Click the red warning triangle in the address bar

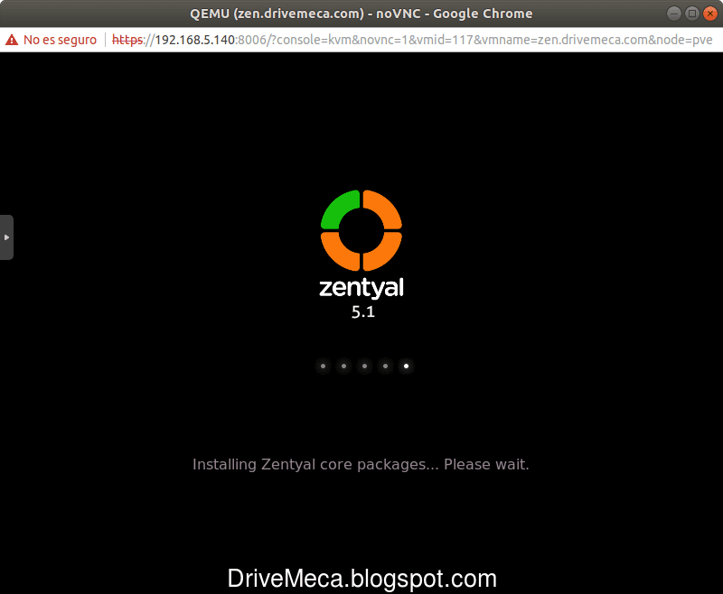11,40
